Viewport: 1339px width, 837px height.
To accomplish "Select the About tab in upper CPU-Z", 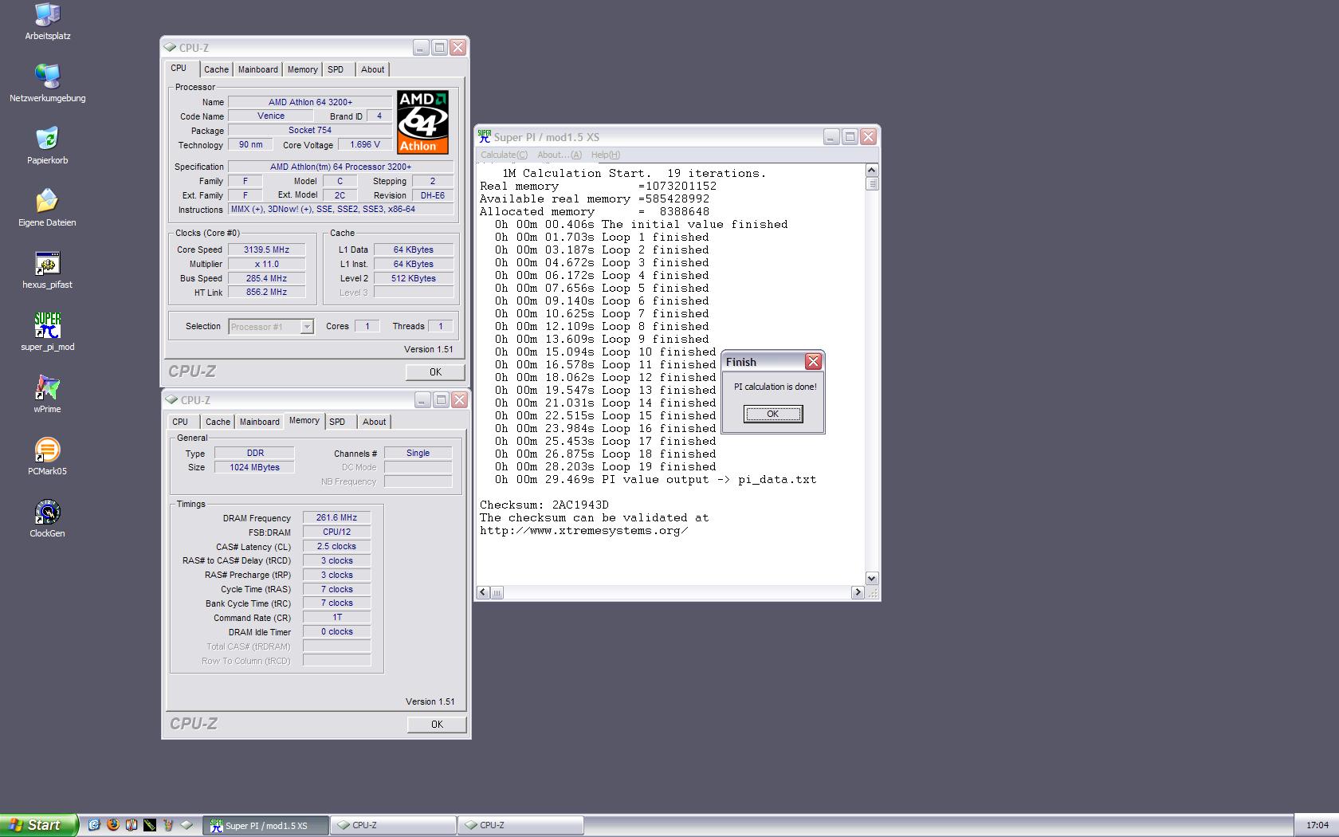I will pos(372,69).
